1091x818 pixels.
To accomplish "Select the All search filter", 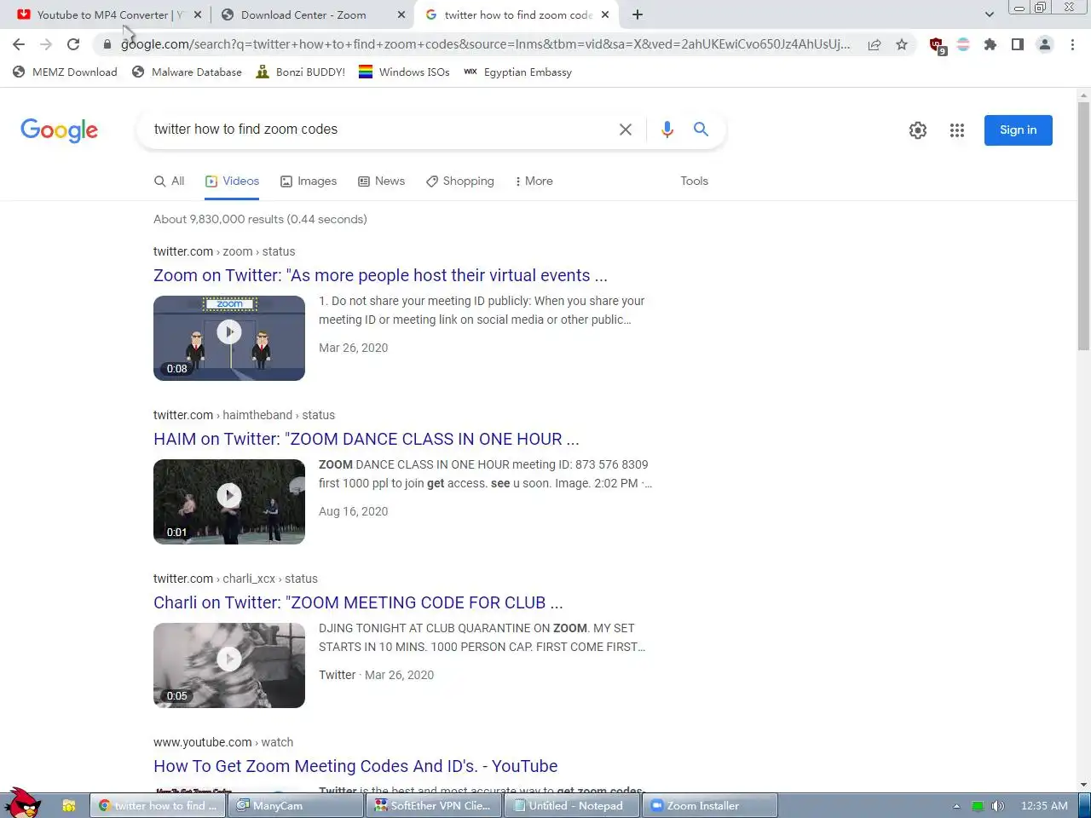I will 169,181.
